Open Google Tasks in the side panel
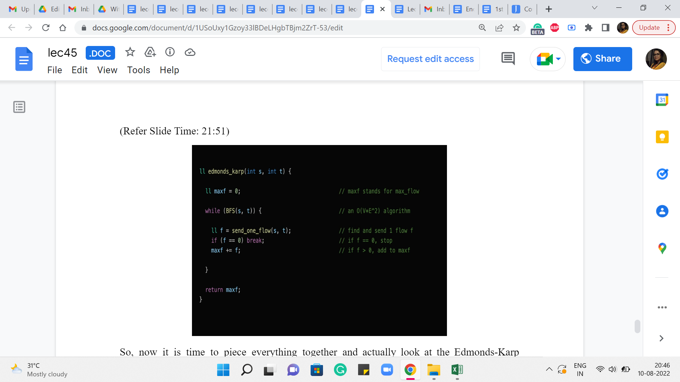680x382 pixels. pyautogui.click(x=662, y=174)
